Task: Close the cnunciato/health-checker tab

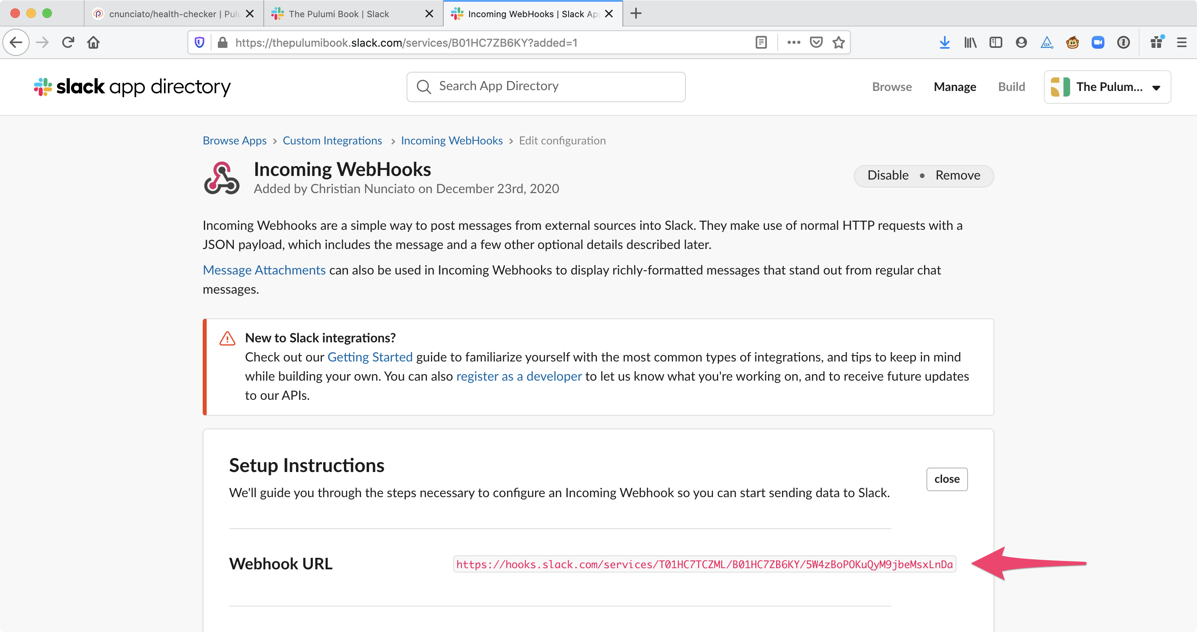Action: (x=249, y=14)
